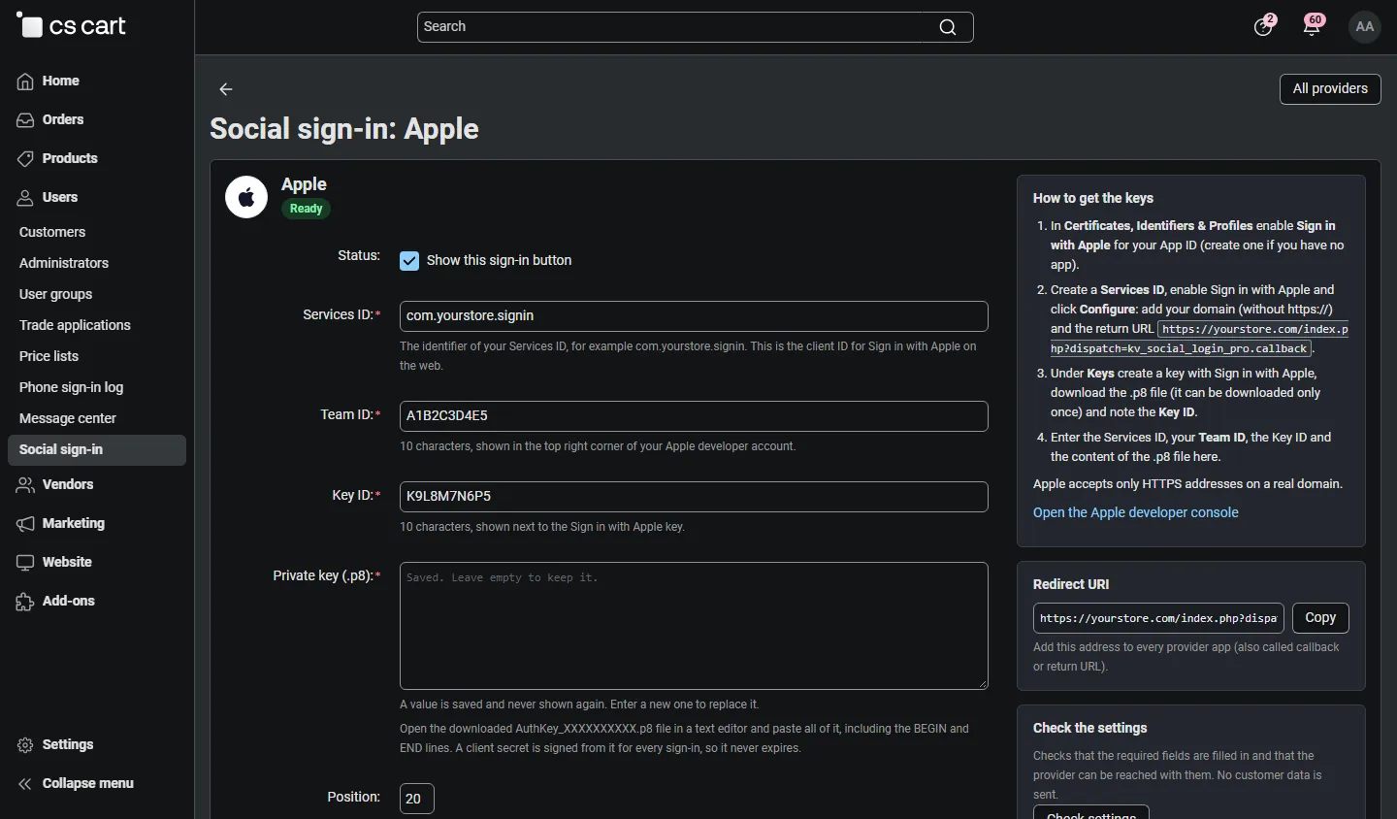Click the Products tag icon
This screenshot has width=1397, height=819.
coord(25,159)
